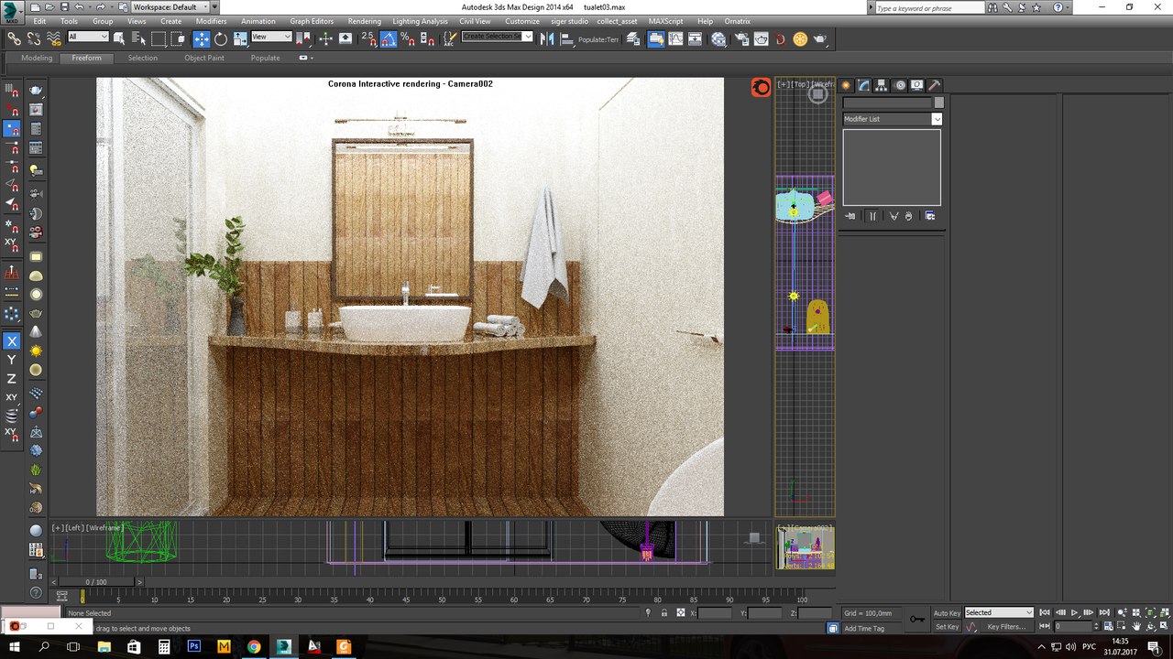Open the Display command panel tab
Viewport: 1173px width, 659px height.
(917, 85)
